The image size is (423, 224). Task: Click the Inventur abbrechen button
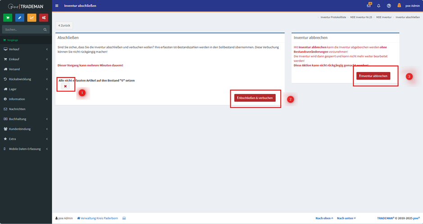373,76
